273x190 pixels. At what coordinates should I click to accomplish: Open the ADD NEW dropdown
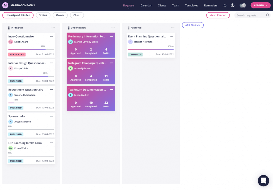260,5
